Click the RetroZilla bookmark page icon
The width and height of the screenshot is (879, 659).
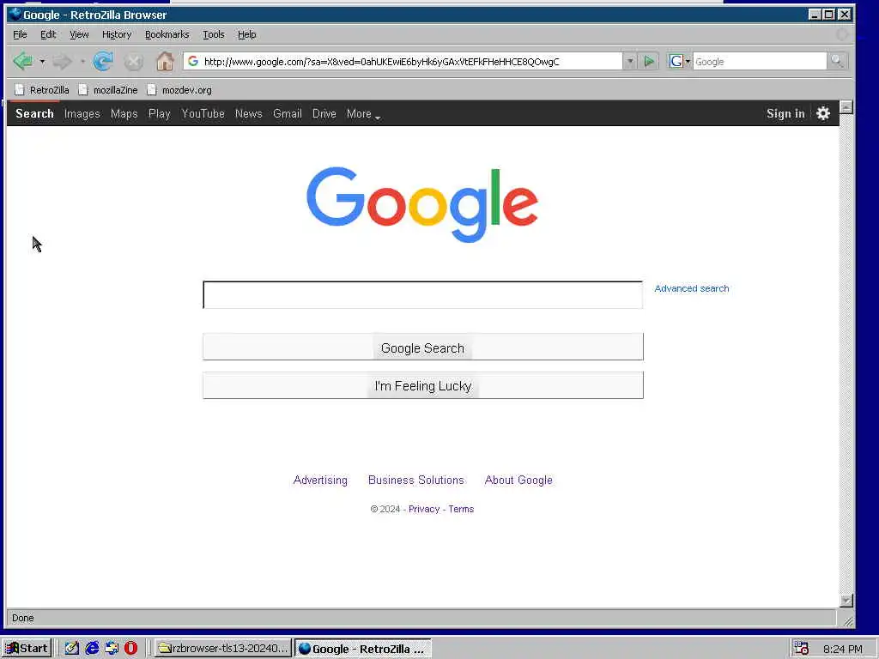(20, 89)
